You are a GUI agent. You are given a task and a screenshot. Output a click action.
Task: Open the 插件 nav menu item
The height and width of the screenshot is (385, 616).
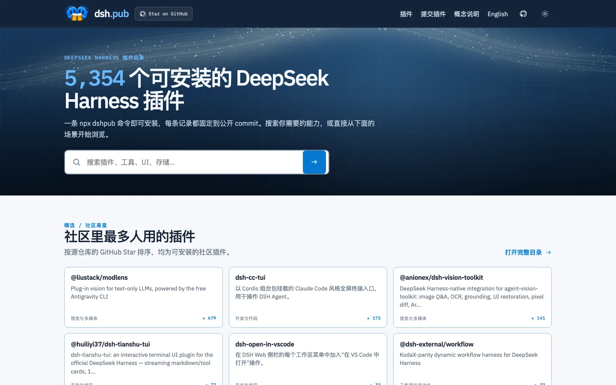coord(406,14)
